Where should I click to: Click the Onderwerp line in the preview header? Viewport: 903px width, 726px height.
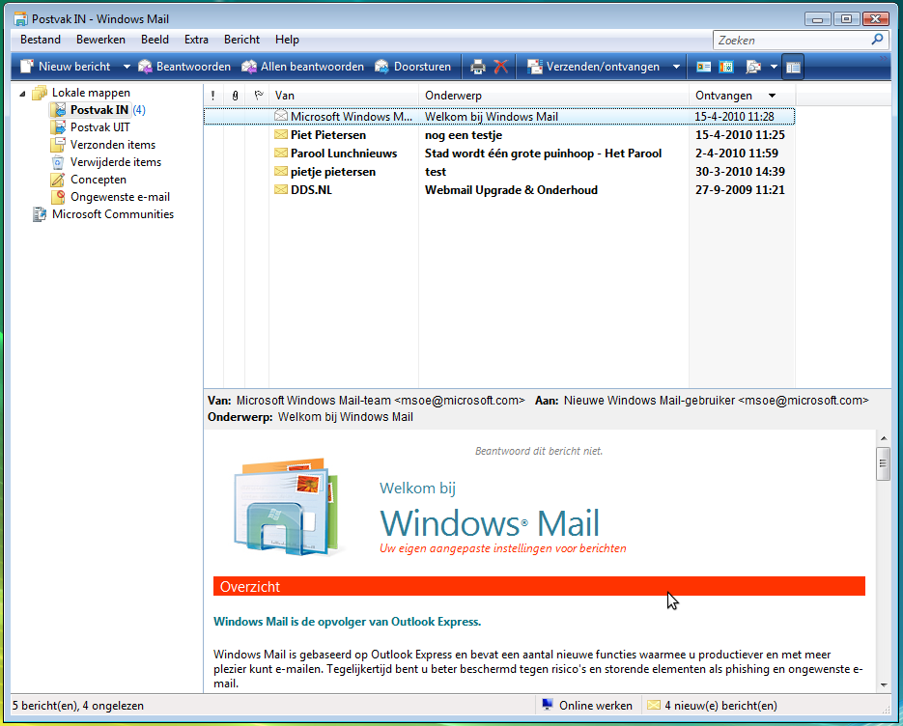tap(310, 417)
